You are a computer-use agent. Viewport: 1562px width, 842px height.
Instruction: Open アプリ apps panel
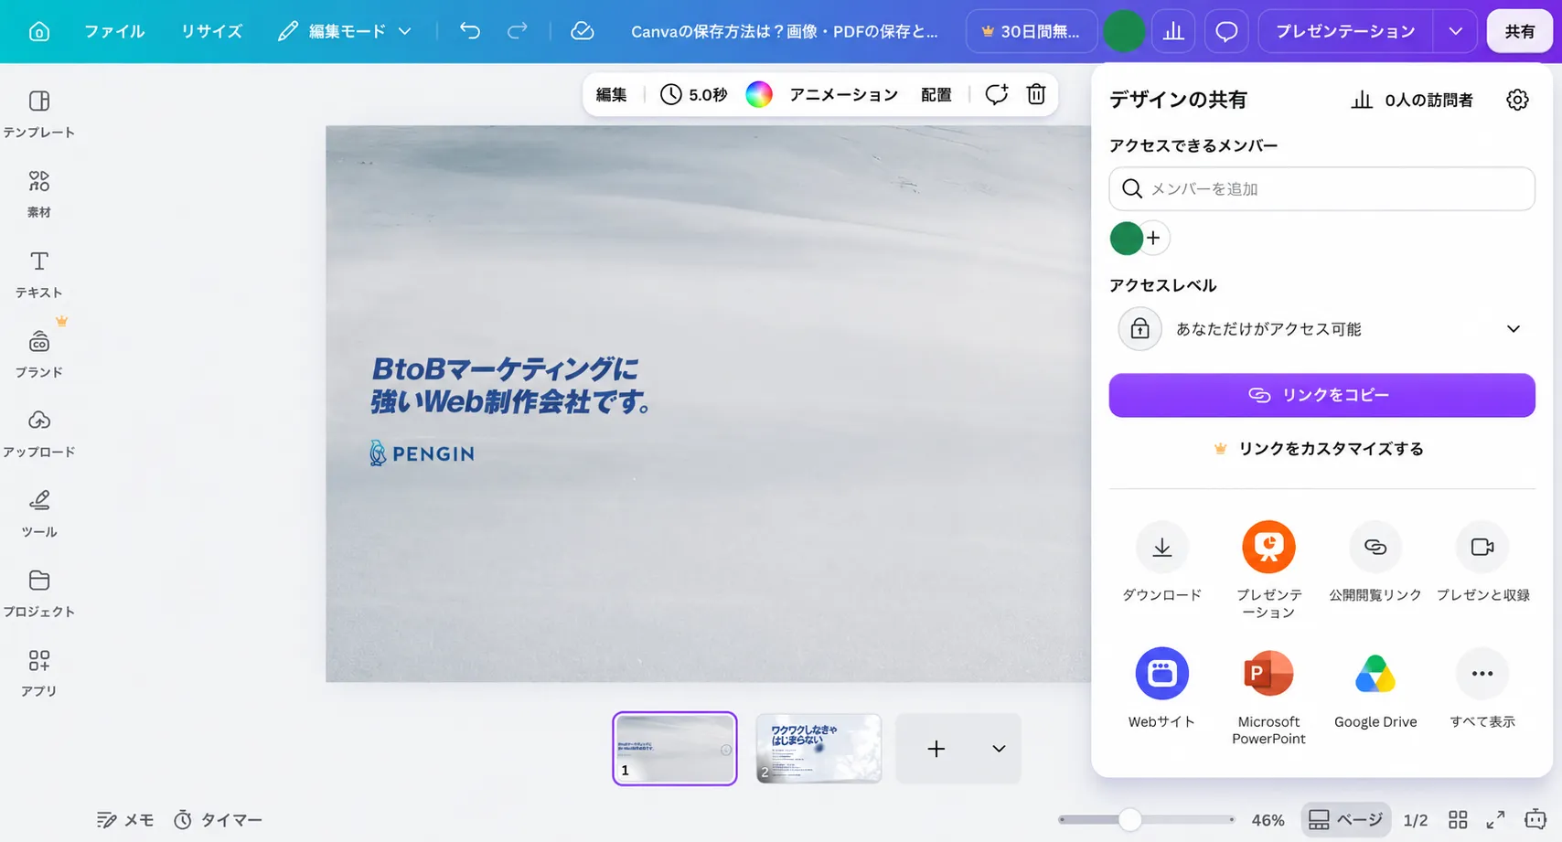point(39,672)
